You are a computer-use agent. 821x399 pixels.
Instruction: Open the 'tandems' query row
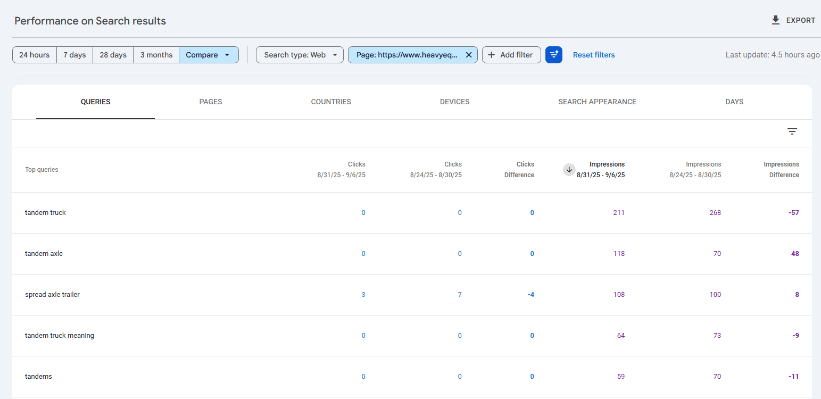click(412, 377)
